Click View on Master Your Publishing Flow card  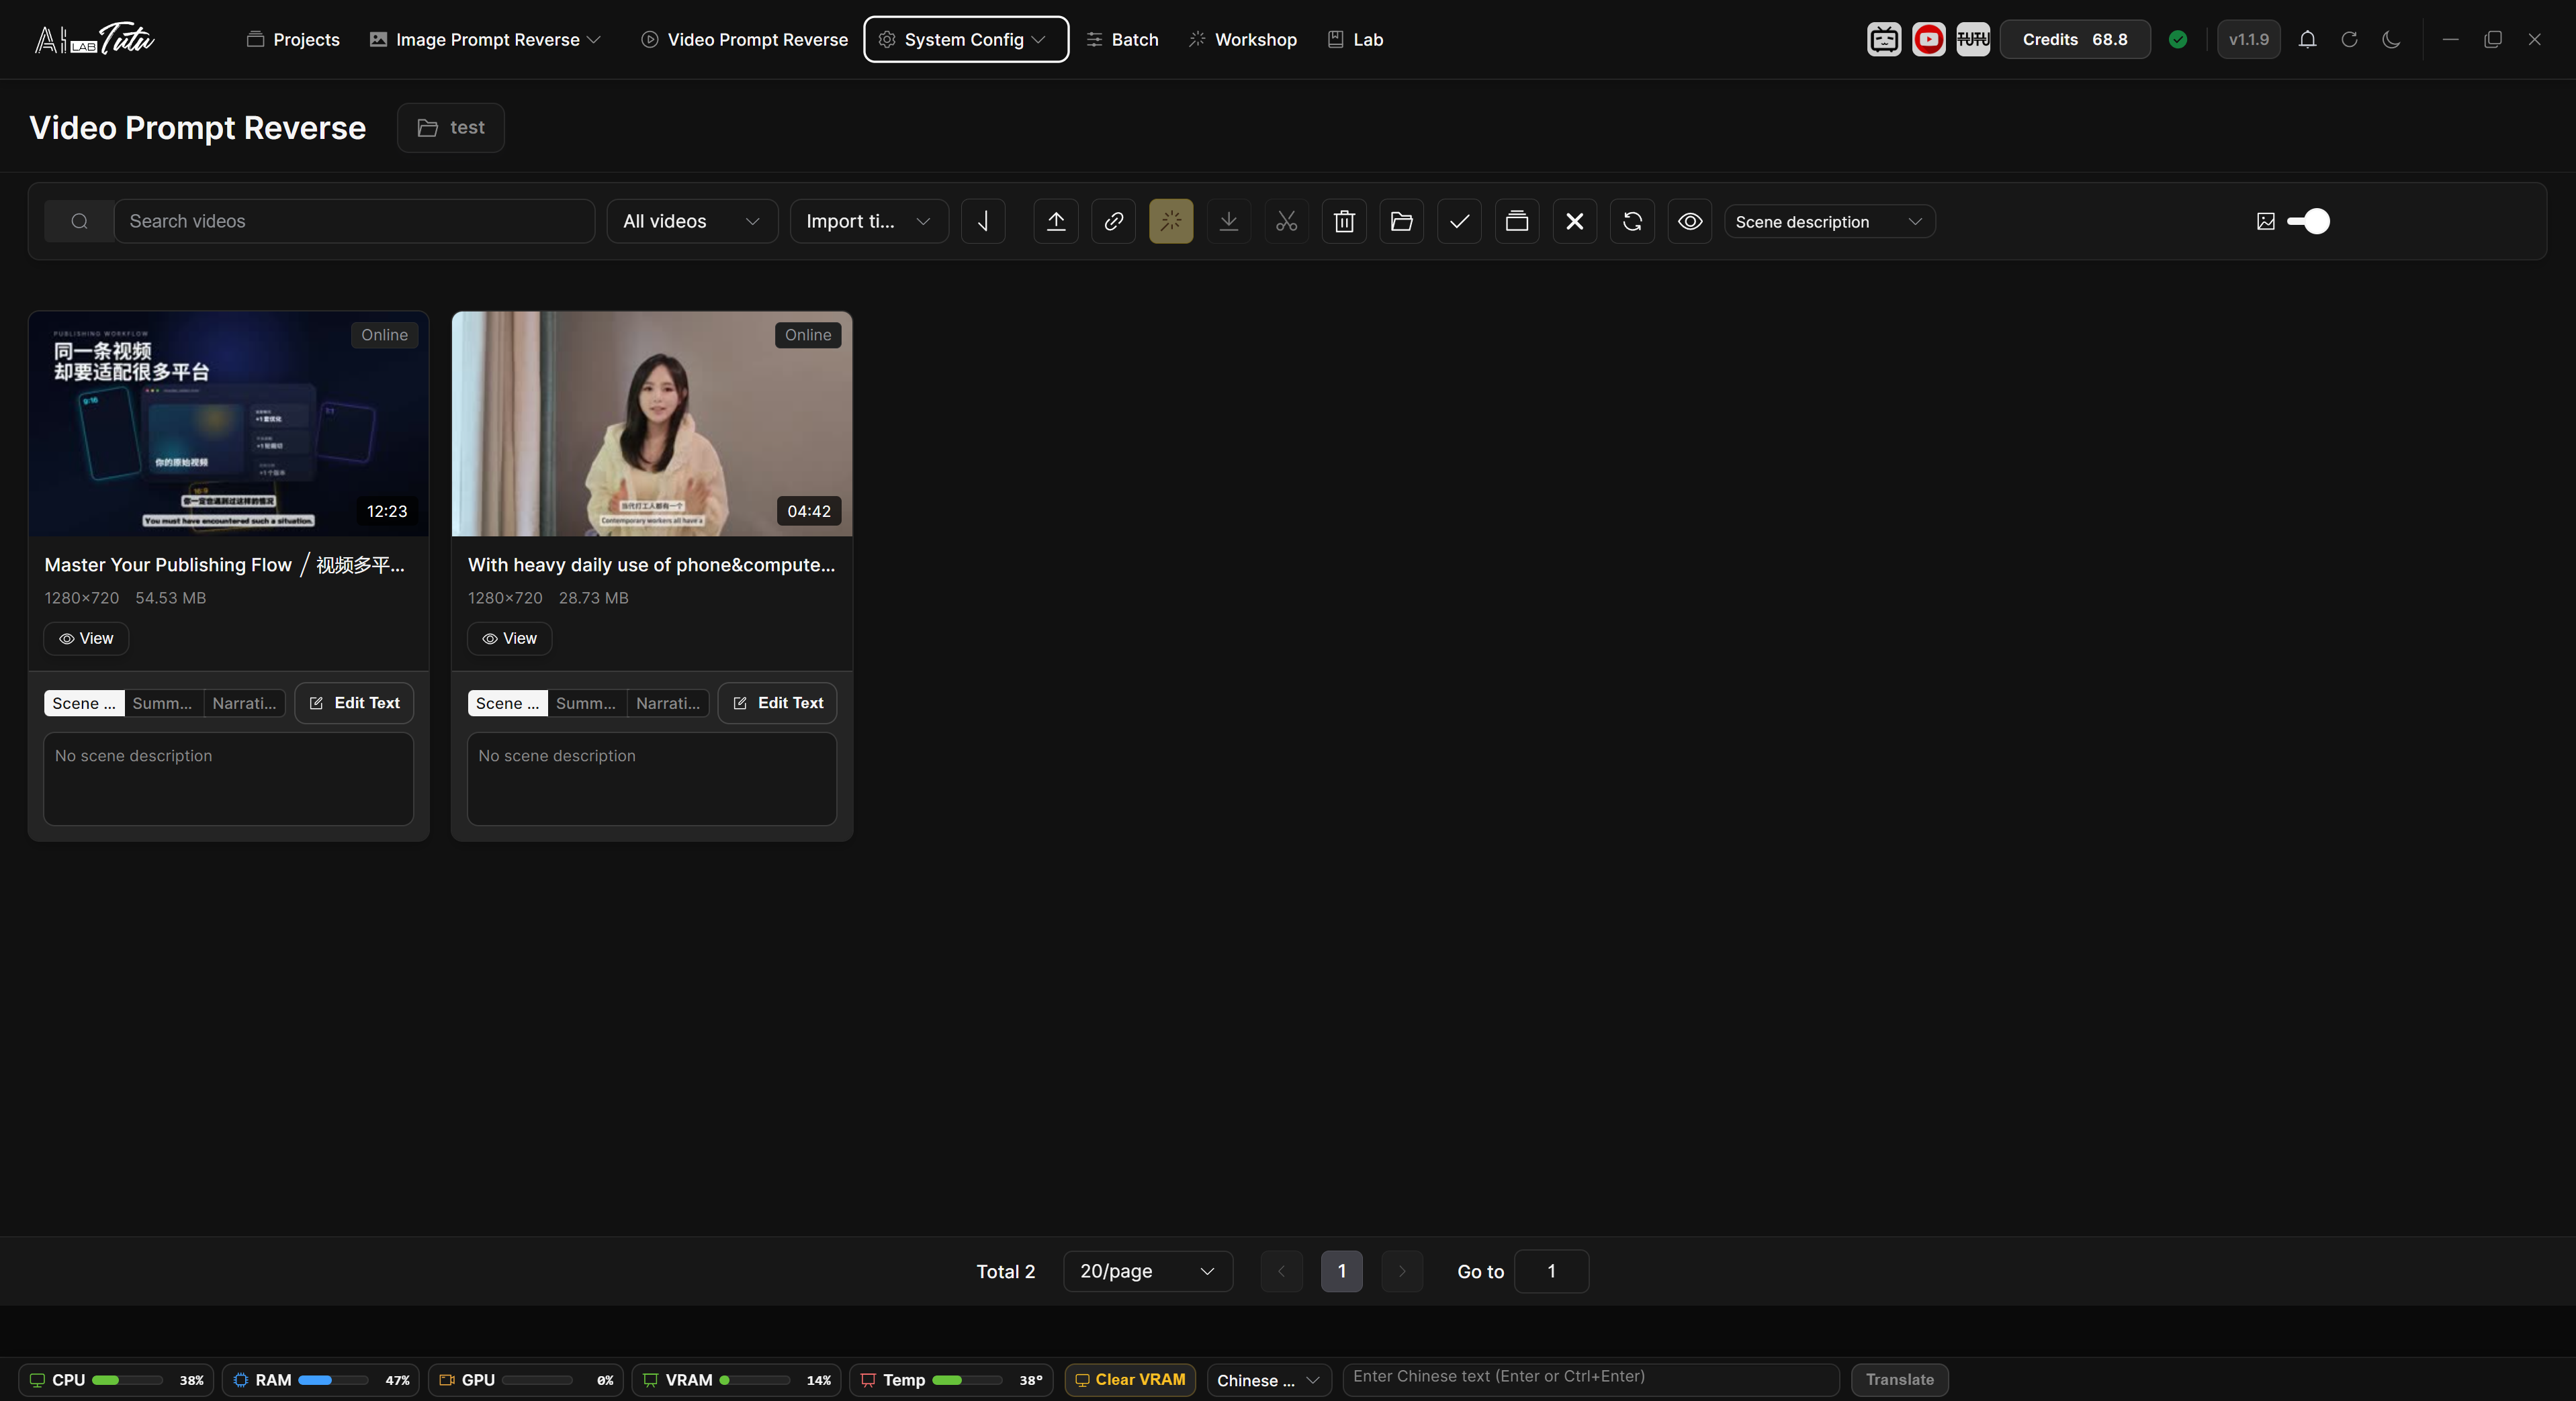click(x=86, y=638)
